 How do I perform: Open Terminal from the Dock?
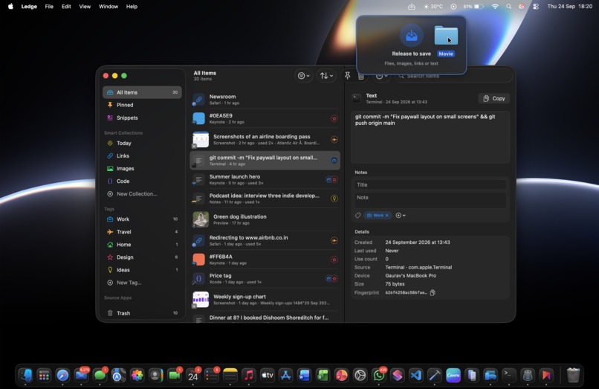pos(509,375)
